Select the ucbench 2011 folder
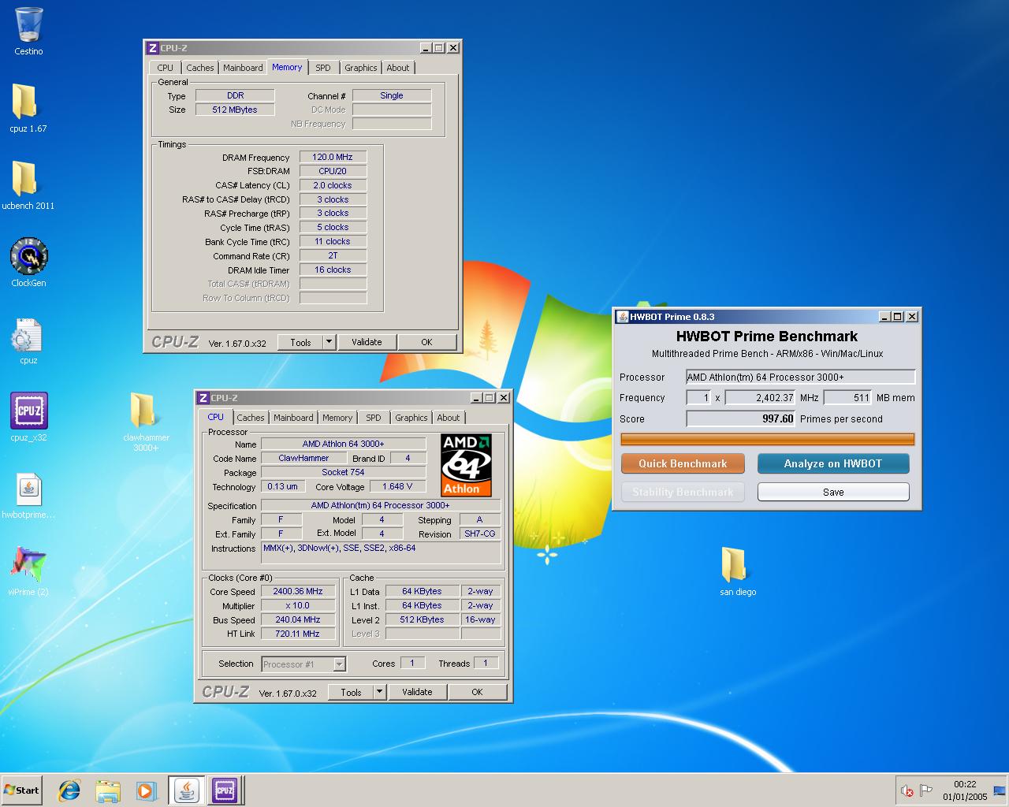The height and width of the screenshot is (807, 1009). click(x=25, y=179)
